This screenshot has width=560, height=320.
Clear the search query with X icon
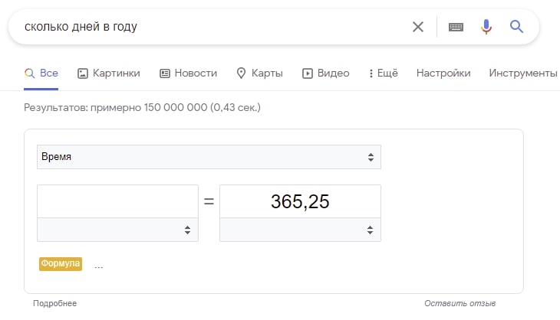[417, 27]
